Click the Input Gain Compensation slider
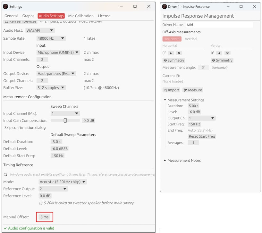This screenshot has width=262, height=233. click(65, 121)
